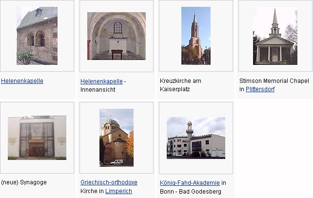
Task: Follow the Griechisch-orthodoxe link
Action: point(109,182)
